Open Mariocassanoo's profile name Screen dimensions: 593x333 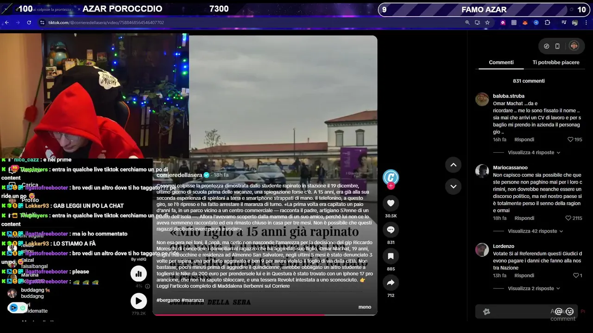click(x=510, y=168)
